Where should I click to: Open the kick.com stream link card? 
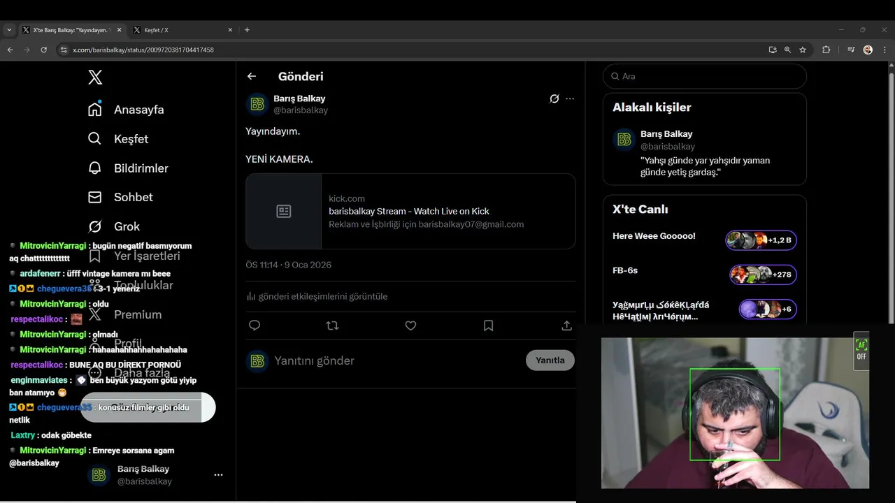pos(410,211)
